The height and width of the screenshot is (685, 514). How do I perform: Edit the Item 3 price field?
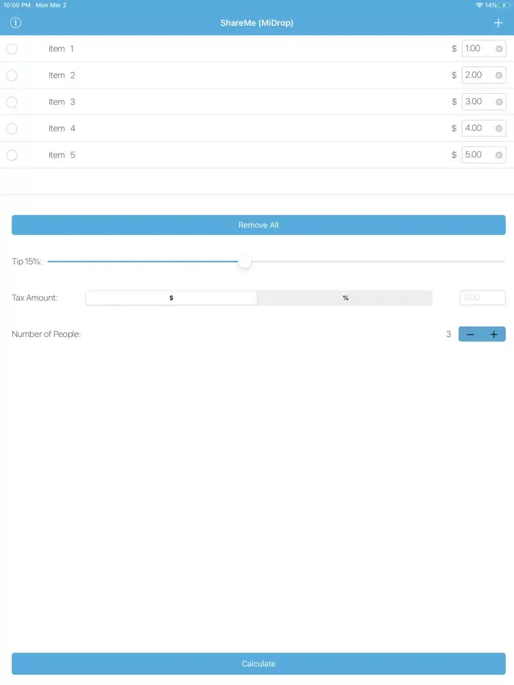click(484, 102)
